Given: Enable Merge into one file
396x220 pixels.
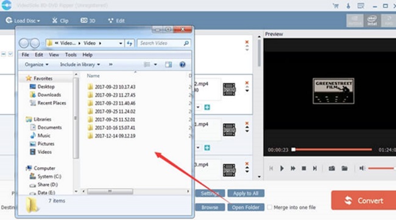Looking at the screenshot, I should point(270,207).
